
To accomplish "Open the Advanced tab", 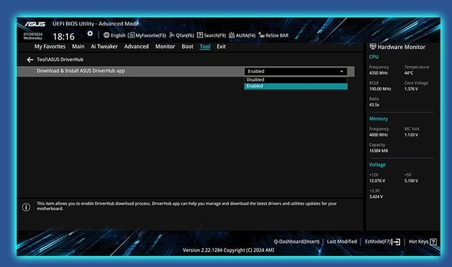I will [136, 47].
